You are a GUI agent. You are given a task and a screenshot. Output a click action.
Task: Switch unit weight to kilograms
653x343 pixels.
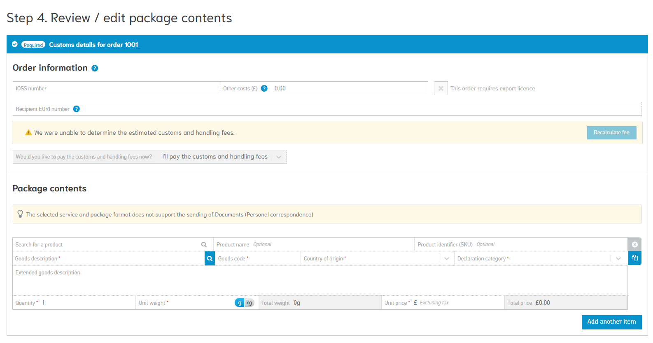tap(249, 303)
